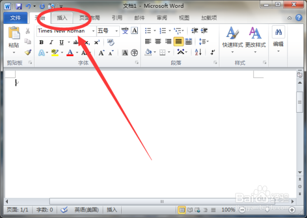
Task: Click the English (US) language indicator
Action: coord(87,210)
